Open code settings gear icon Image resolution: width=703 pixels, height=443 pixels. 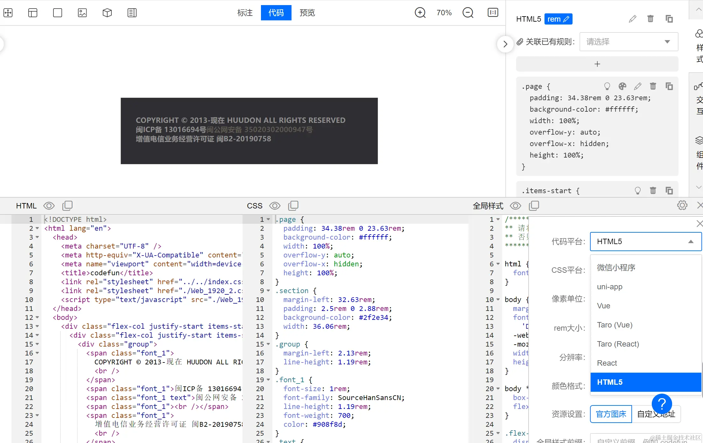tap(682, 205)
